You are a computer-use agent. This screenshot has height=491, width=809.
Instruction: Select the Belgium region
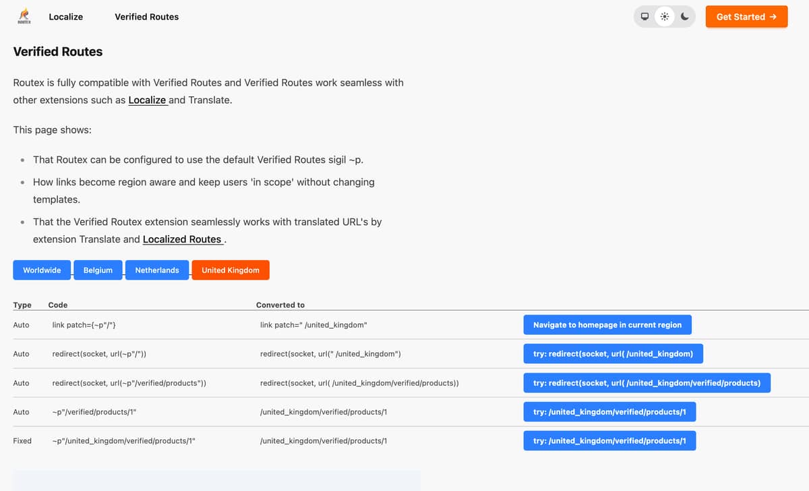click(x=98, y=270)
